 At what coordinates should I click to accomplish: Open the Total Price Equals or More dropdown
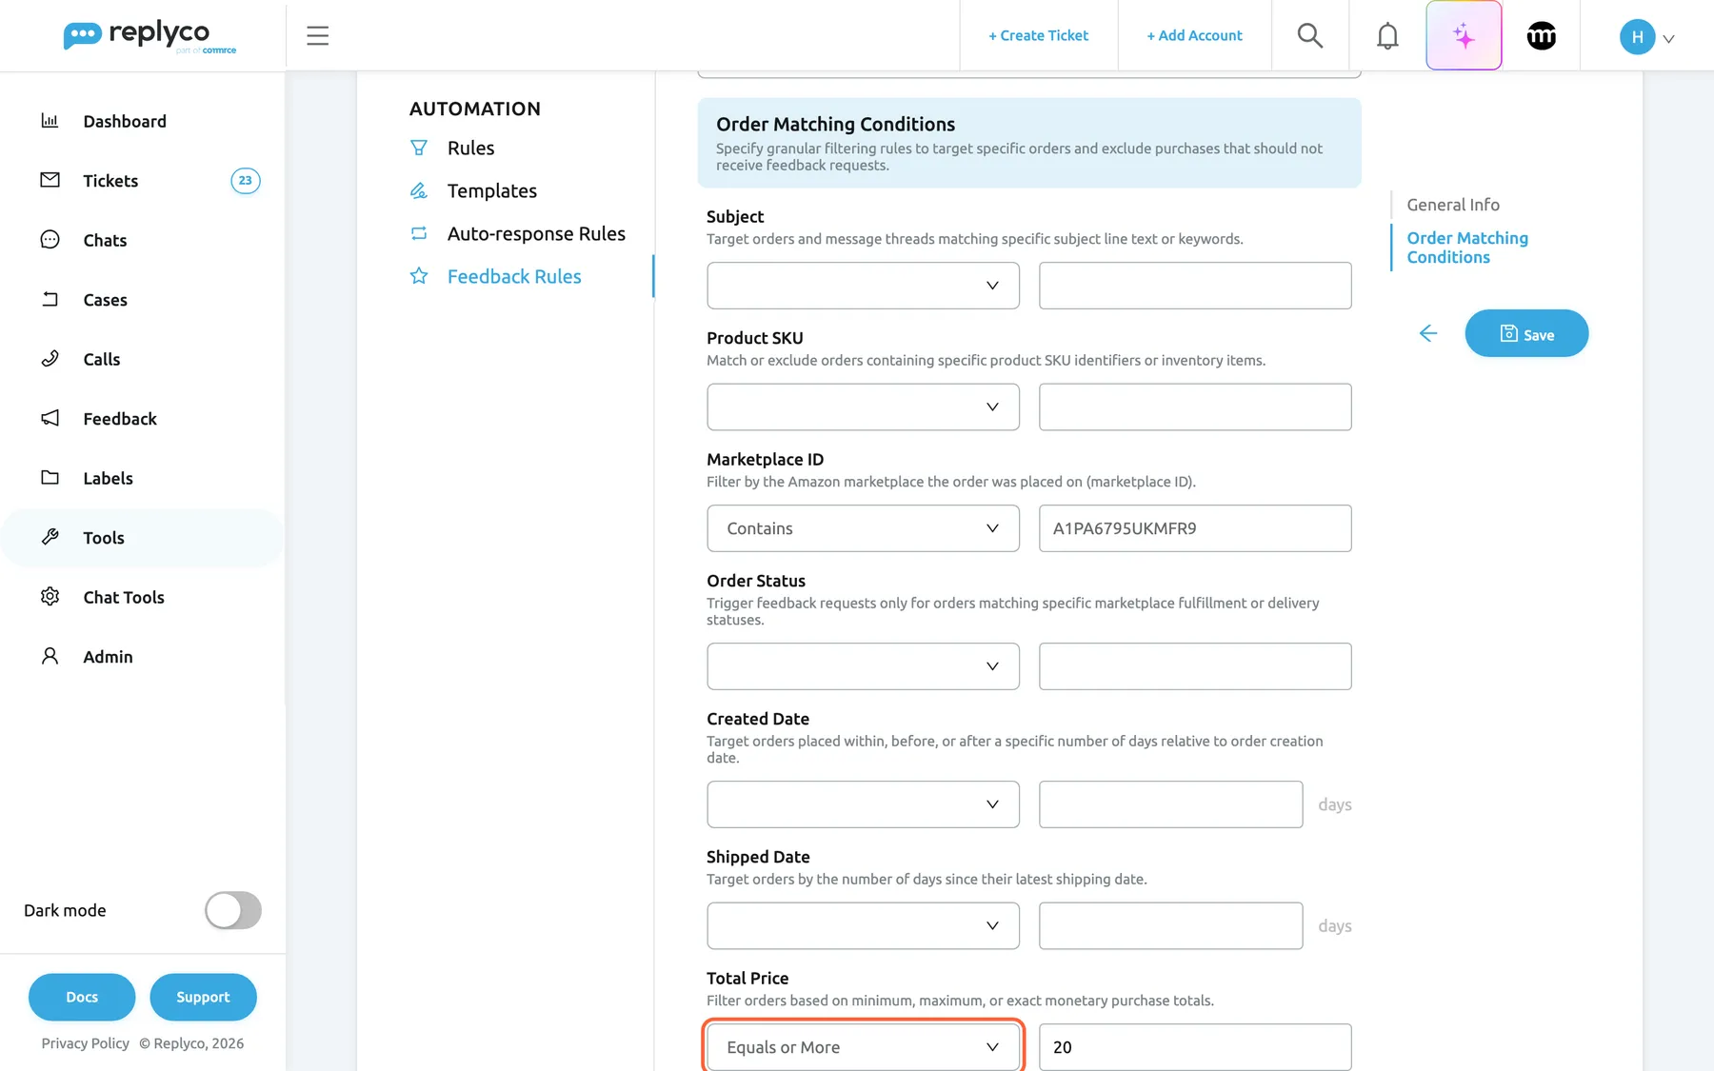pos(863,1047)
